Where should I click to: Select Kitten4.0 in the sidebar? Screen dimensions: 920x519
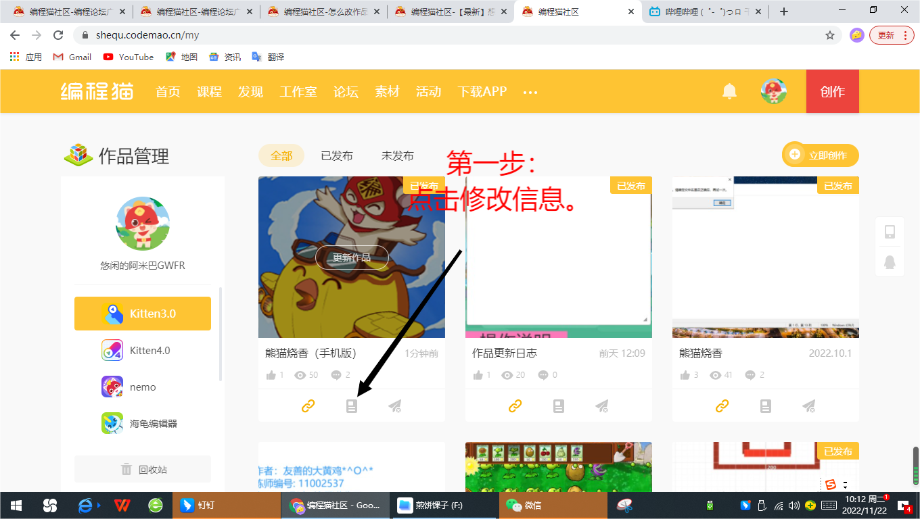click(143, 350)
